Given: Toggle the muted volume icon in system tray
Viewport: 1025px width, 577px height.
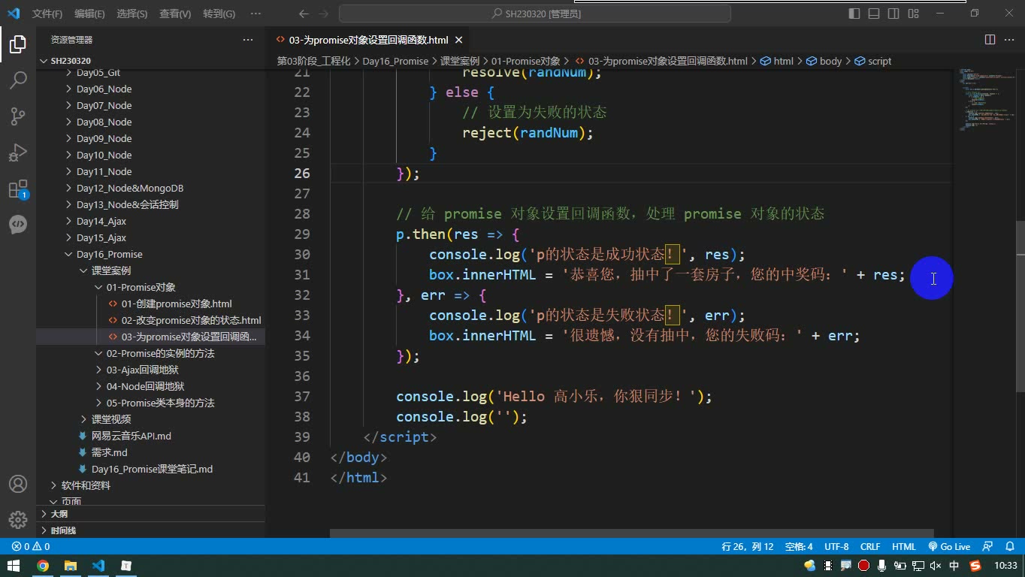Looking at the screenshot, I should click(x=936, y=566).
